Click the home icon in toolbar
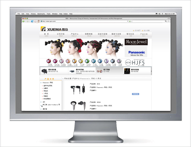Image resolution: width=191 pixels, height=147 pixels. pyautogui.click(x=39, y=21)
